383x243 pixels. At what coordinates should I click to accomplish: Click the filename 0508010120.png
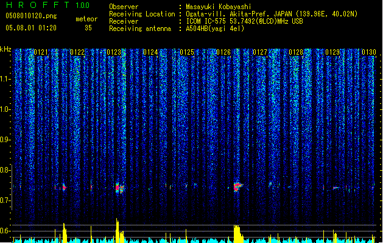(x=31, y=16)
